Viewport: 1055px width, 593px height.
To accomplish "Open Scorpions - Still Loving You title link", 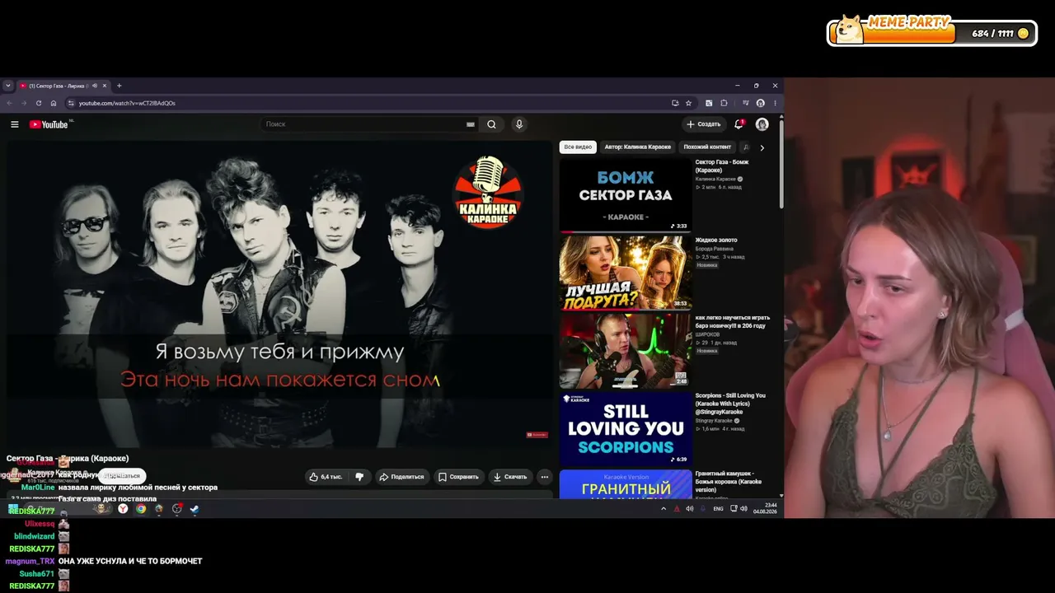I will coord(730,404).
